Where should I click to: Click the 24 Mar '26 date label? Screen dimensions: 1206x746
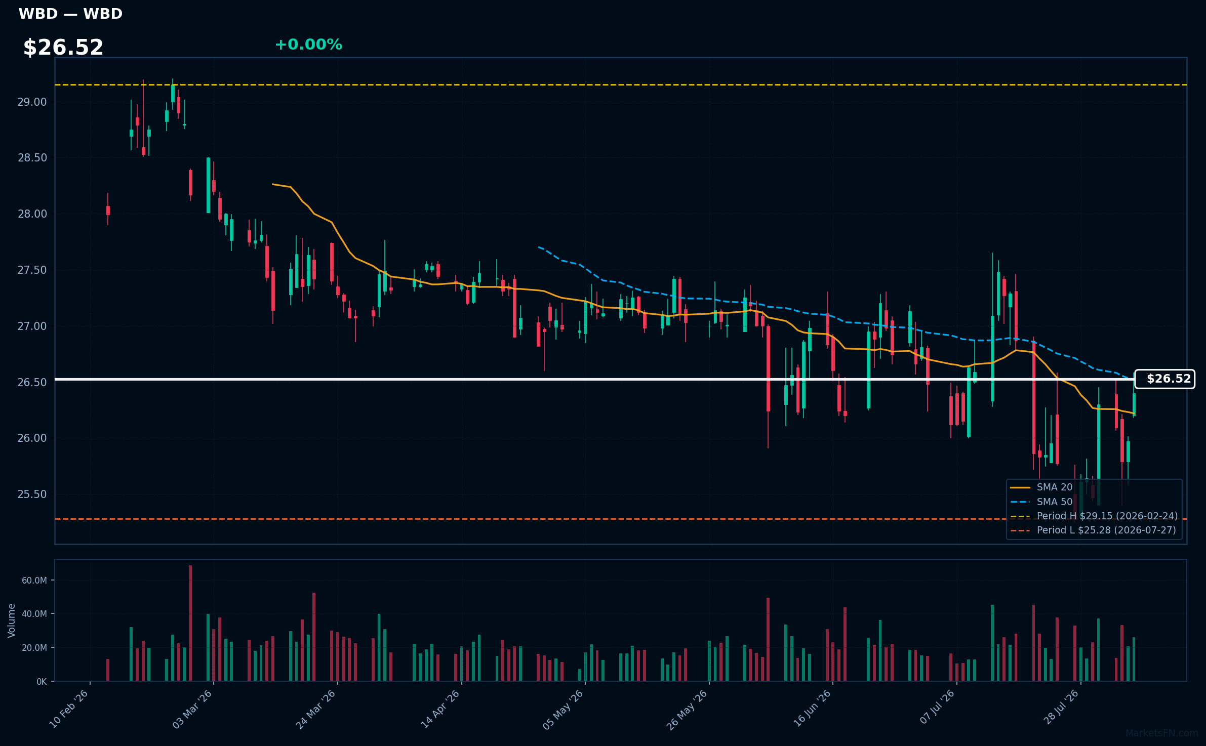[x=315, y=709]
